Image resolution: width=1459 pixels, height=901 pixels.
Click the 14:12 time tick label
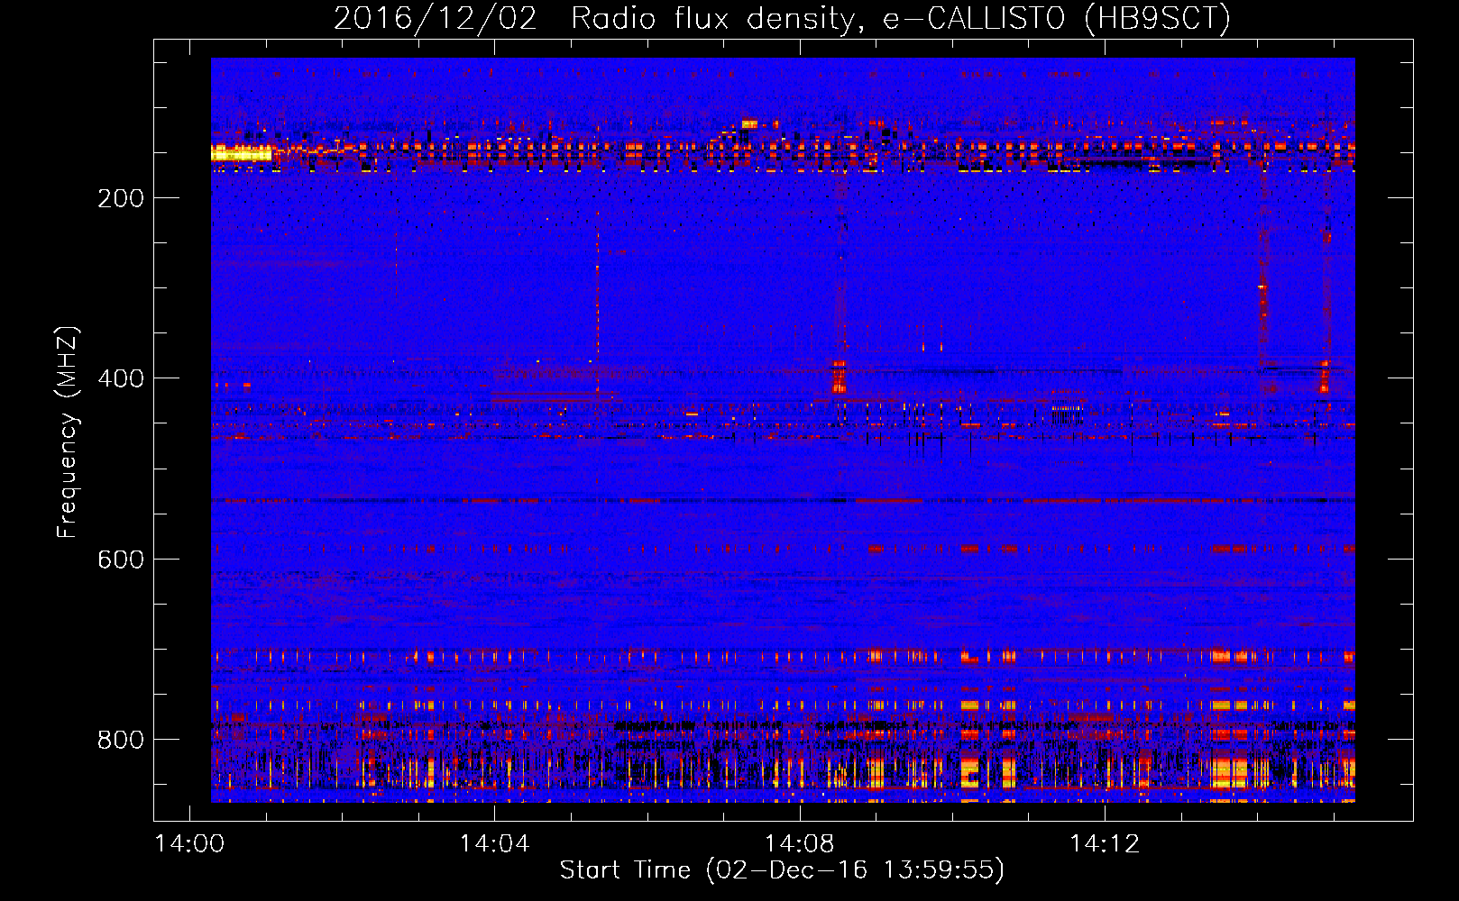pyautogui.click(x=1105, y=844)
